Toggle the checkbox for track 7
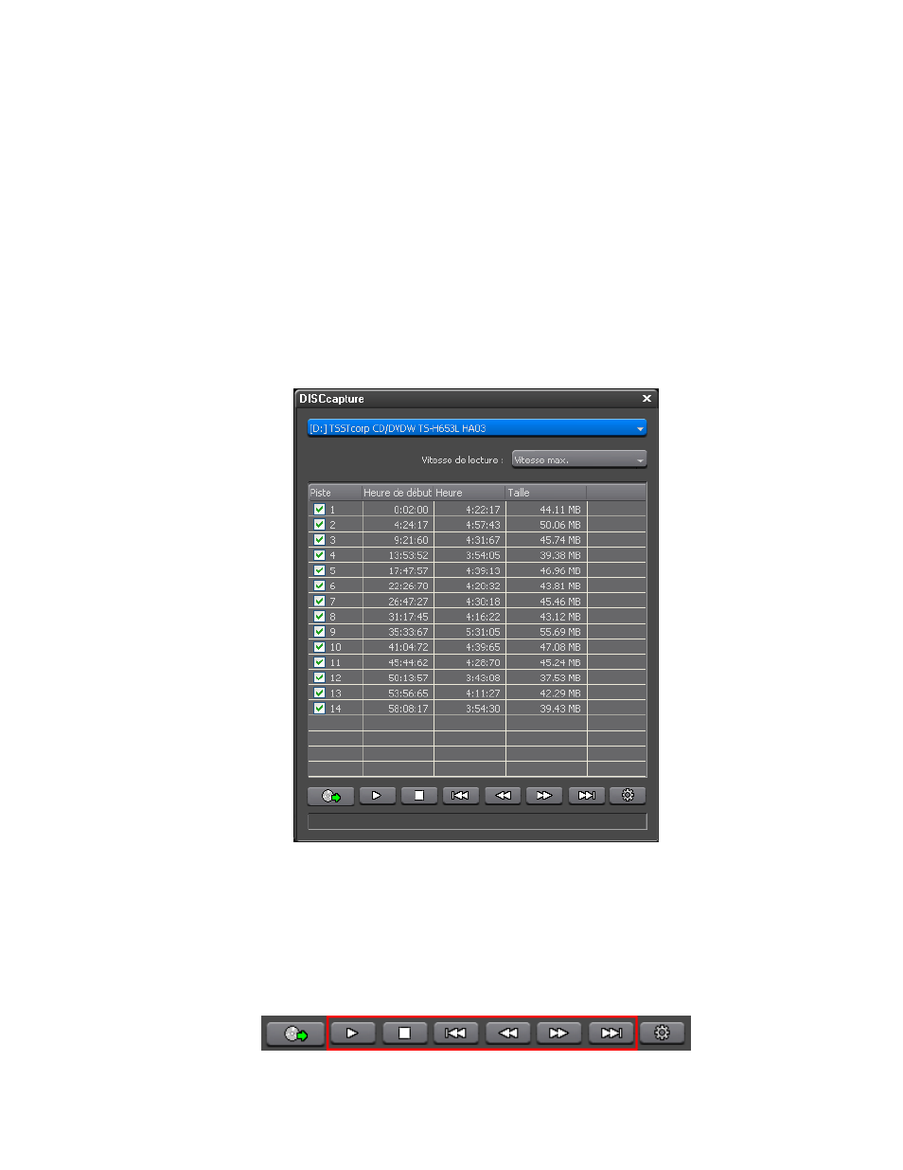 tap(319, 602)
